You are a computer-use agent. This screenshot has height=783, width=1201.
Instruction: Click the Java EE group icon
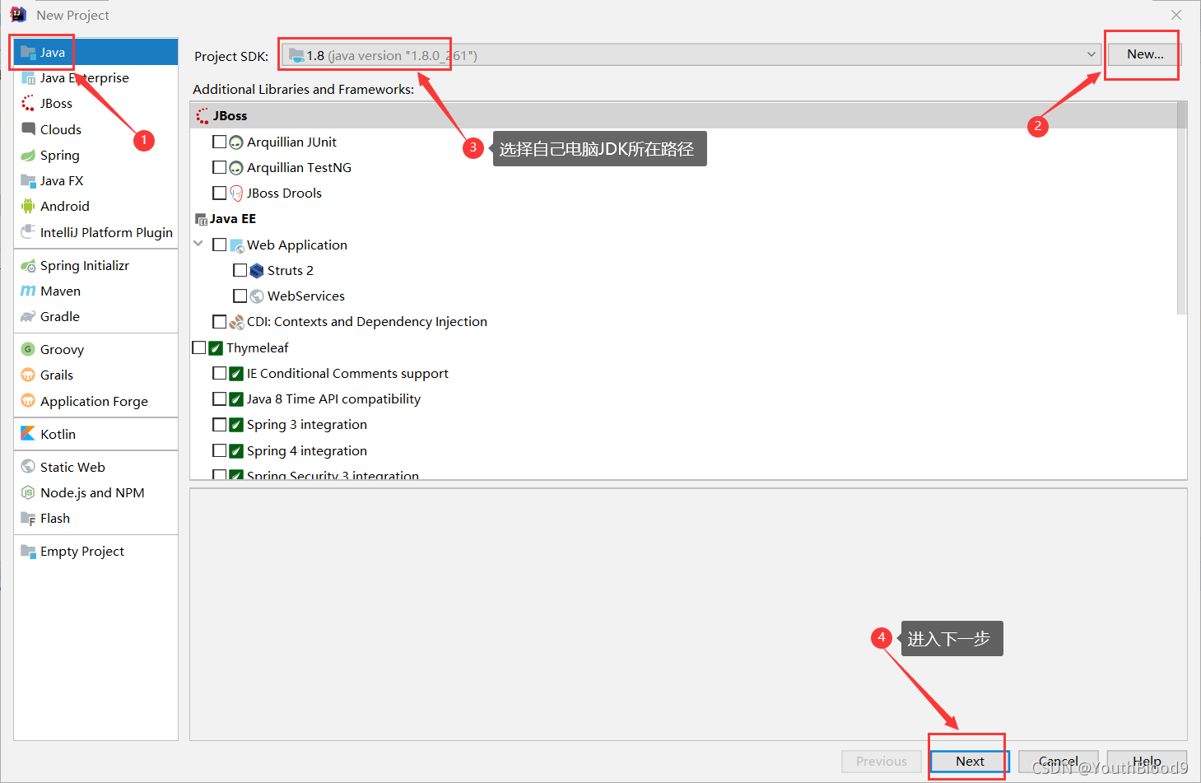click(201, 220)
